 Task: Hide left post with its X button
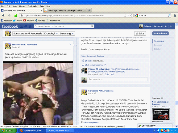click(70, 44)
